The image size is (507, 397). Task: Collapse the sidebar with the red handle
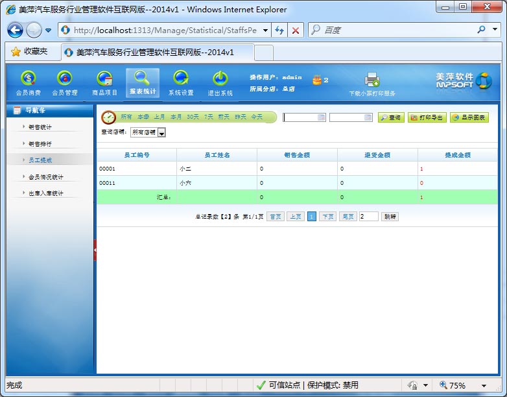point(95,250)
